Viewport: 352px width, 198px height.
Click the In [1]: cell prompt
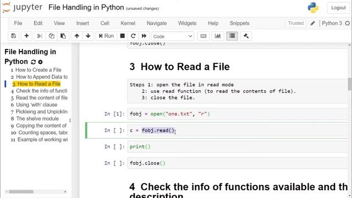(x=114, y=114)
